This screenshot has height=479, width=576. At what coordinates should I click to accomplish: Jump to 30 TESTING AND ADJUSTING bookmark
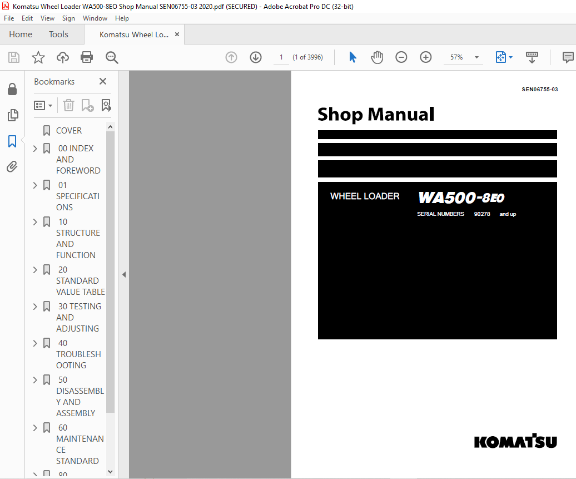pyautogui.click(x=78, y=318)
